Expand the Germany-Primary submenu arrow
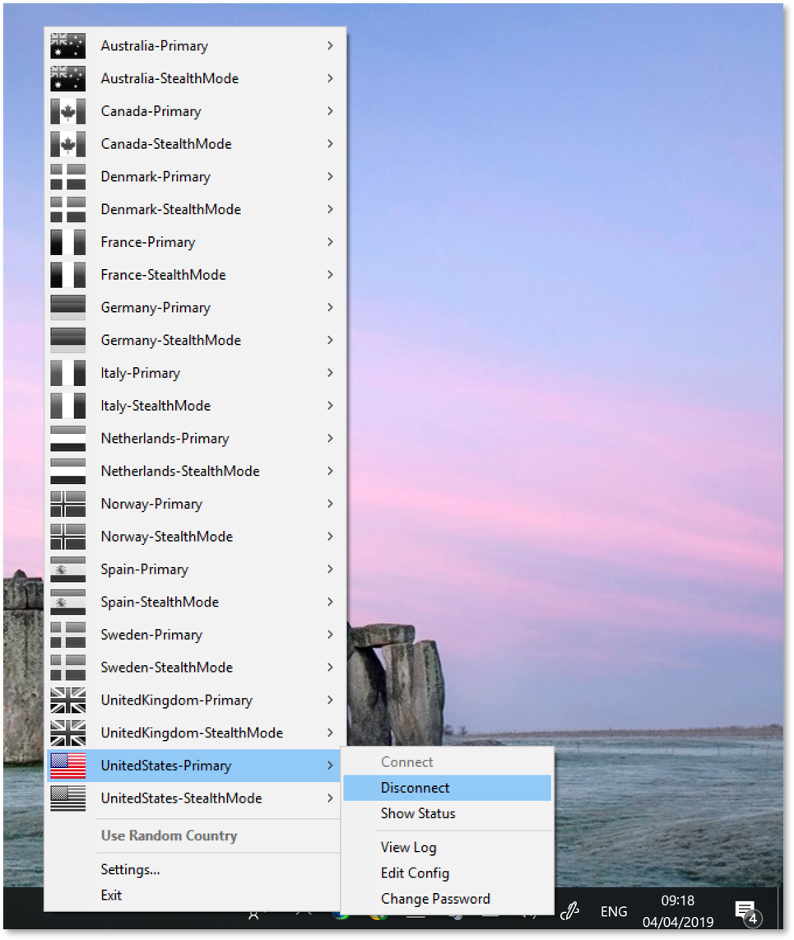This screenshot has width=794, height=940. point(330,308)
